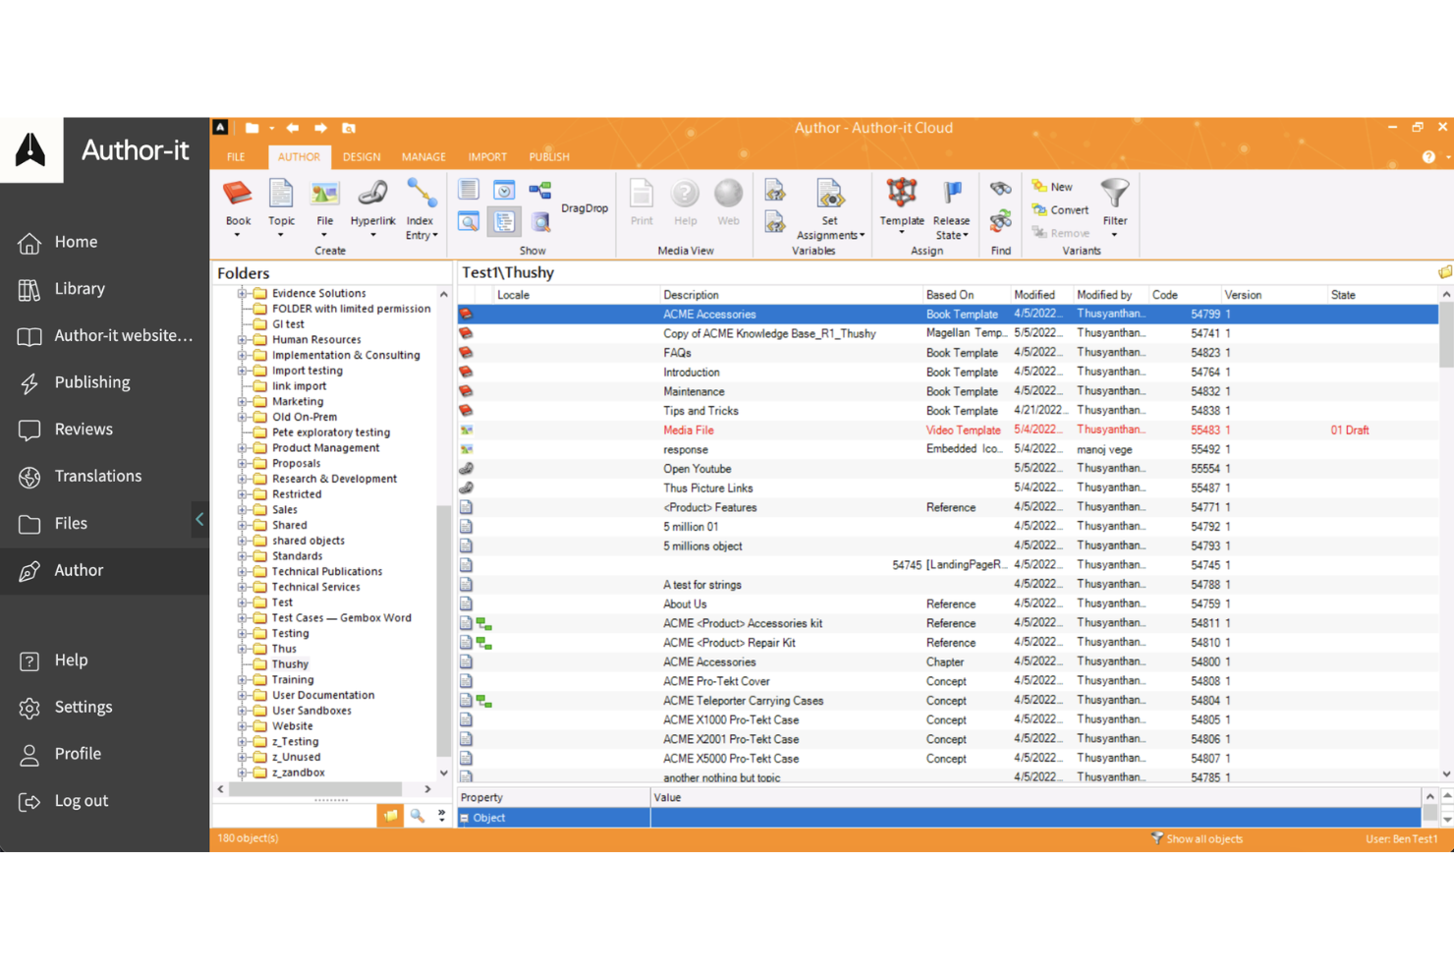This screenshot has width=1454, height=970.
Task: Expand the Evidence Solutions folder
Action: (242, 294)
